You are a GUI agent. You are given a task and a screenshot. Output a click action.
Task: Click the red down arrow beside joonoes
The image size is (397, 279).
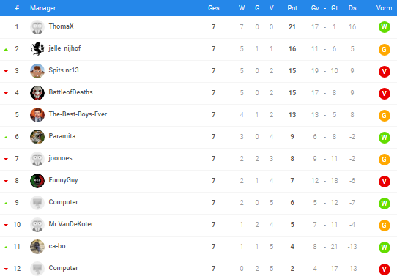pos(6,159)
